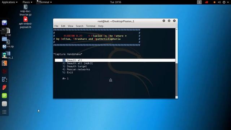
Task: Open the Faraday red 'F' icon in dock
Action: click(4, 87)
